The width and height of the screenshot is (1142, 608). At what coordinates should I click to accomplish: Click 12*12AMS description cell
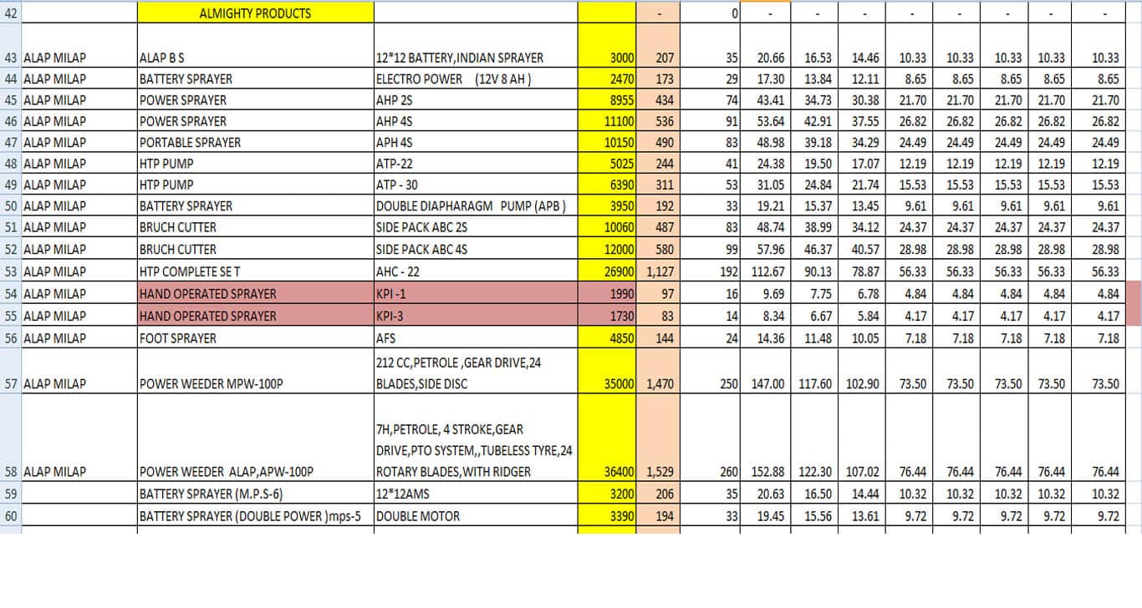click(476, 494)
